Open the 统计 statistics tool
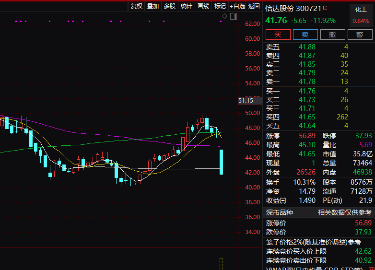The image size is (375, 270). (187, 6)
